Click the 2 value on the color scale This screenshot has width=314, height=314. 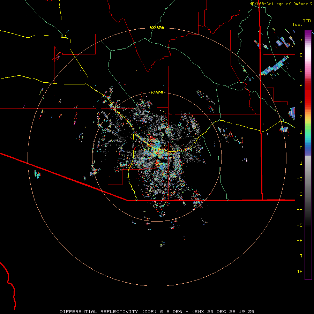301,117
